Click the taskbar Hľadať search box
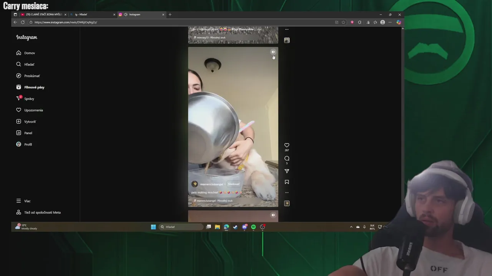This screenshot has width=492, height=276. point(181,227)
